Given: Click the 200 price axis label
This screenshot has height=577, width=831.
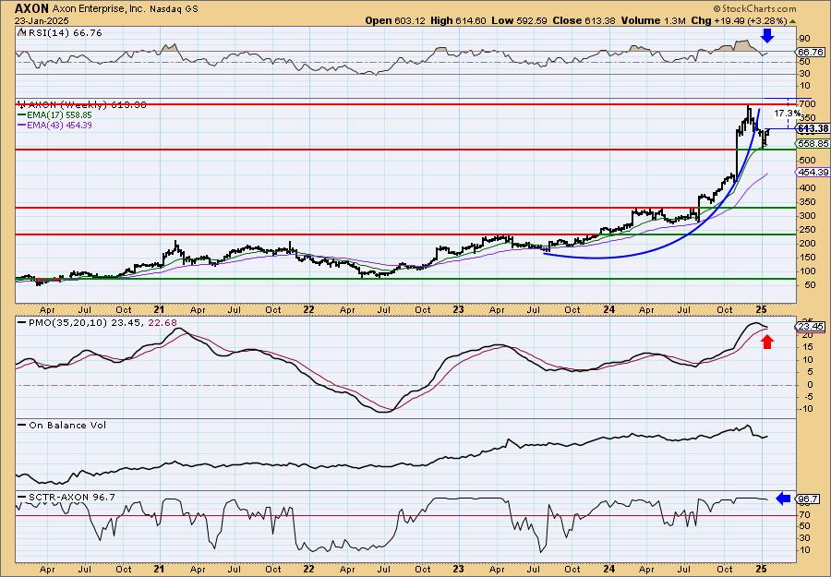Looking at the screenshot, I should 807,244.
